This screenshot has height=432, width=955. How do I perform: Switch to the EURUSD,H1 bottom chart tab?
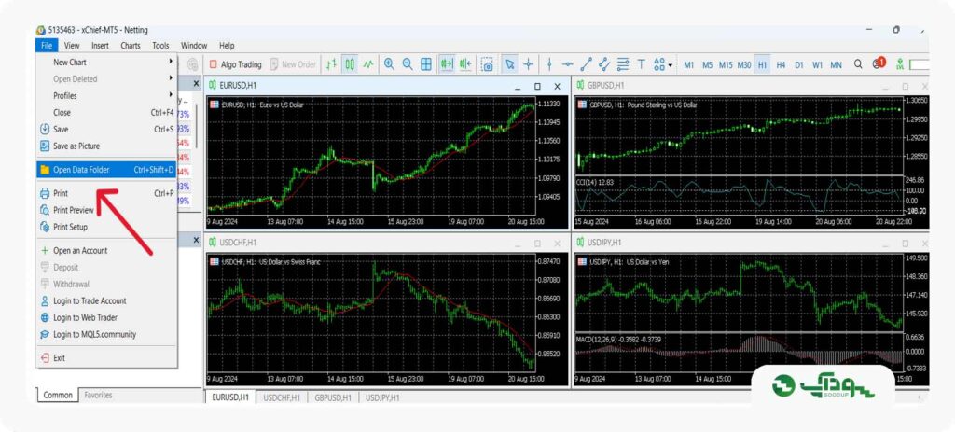click(x=229, y=397)
